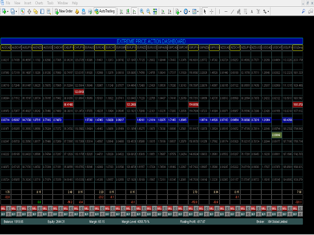The width and height of the screenshot is (314, 235).
Task: Toggle chart Auto Scroll
Action: tap(163, 11)
